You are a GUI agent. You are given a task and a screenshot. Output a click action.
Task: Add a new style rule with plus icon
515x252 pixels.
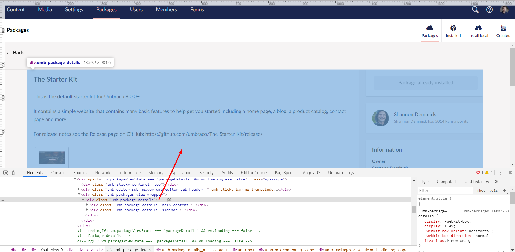tap(505, 190)
